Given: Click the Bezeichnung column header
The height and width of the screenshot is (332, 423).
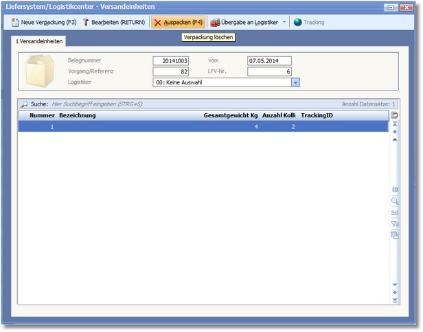Looking at the screenshot, I should pyautogui.click(x=78, y=115).
